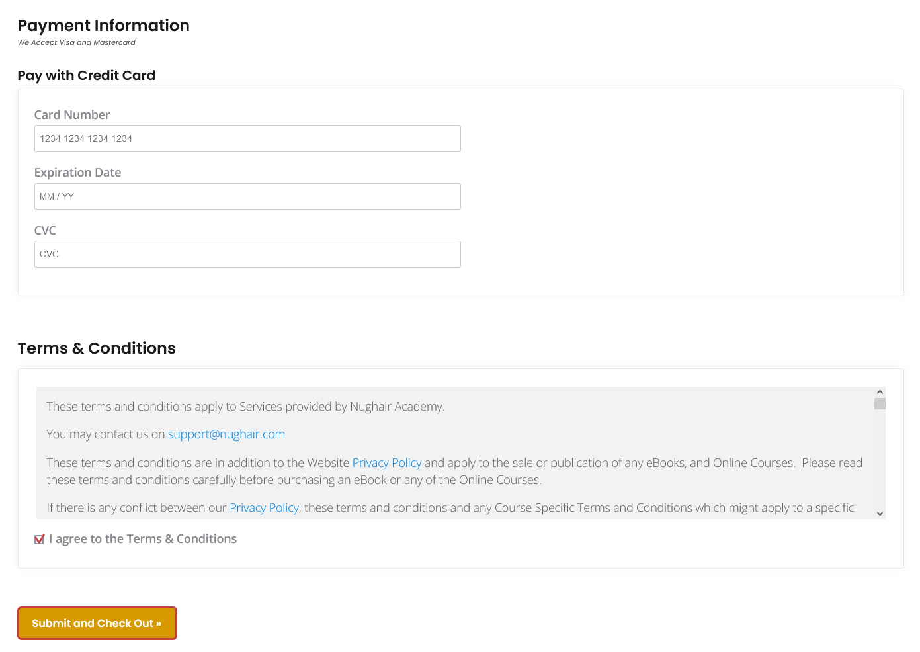The image size is (920, 652).
Task: Click the Card Number input field
Action: (247, 139)
